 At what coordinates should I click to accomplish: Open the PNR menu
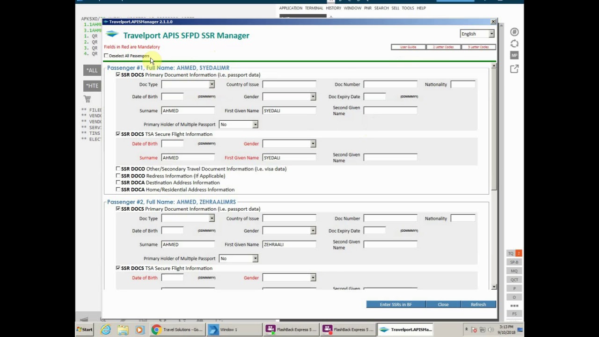point(367,8)
